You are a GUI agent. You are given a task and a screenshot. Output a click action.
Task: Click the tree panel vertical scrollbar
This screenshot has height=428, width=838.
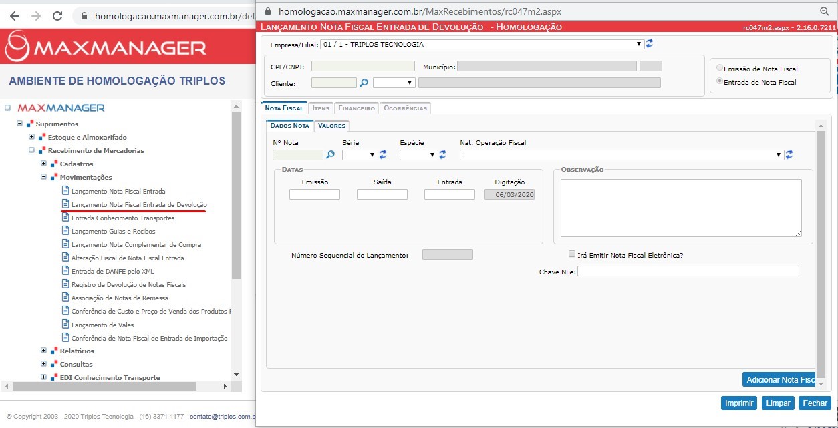[x=236, y=195]
